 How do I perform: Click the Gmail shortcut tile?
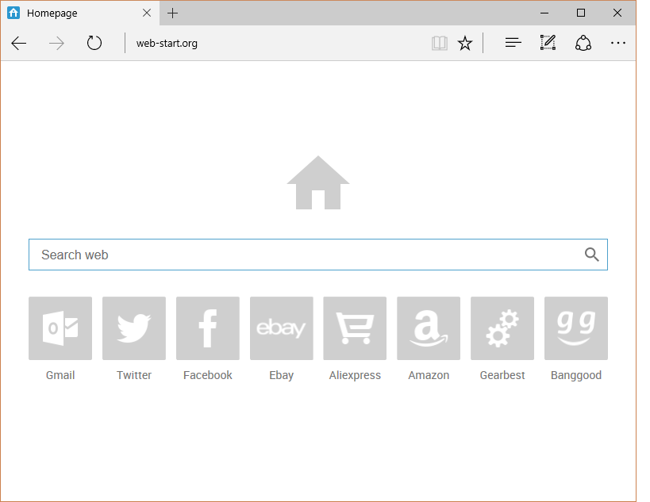[x=60, y=328]
